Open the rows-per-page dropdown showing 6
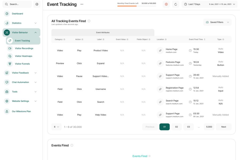The height and width of the screenshot is (160, 240). [56, 127]
